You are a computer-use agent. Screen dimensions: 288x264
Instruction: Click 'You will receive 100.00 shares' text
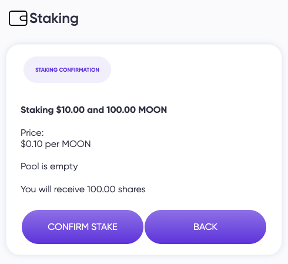coord(83,189)
